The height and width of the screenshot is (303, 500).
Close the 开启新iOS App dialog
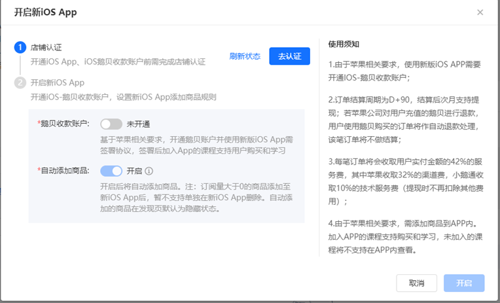coord(480,12)
